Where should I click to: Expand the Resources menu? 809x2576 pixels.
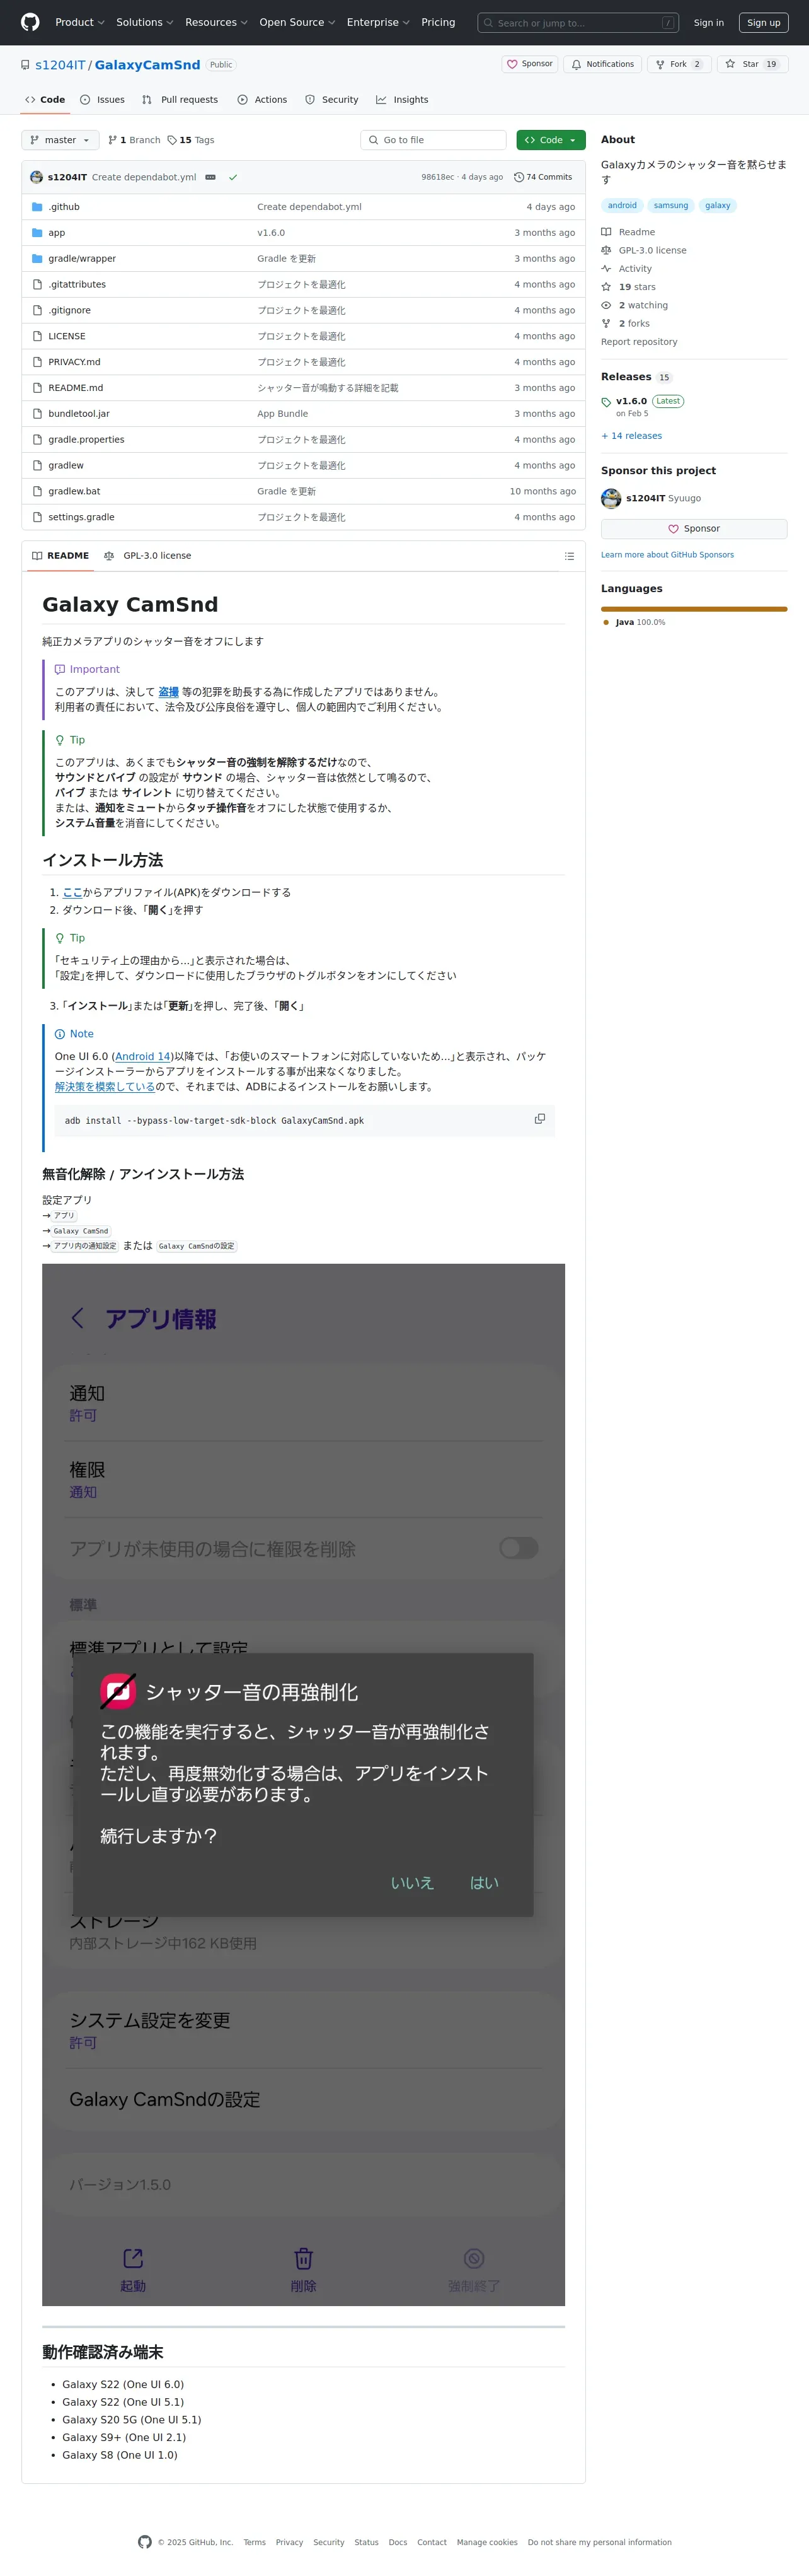click(215, 22)
